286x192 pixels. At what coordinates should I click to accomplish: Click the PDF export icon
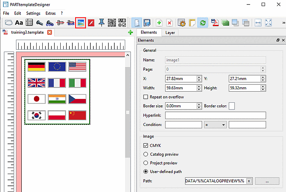(x=215, y=23)
